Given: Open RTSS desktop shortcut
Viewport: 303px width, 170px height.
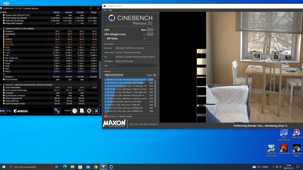Looking at the screenshot, I should [x=284, y=135].
